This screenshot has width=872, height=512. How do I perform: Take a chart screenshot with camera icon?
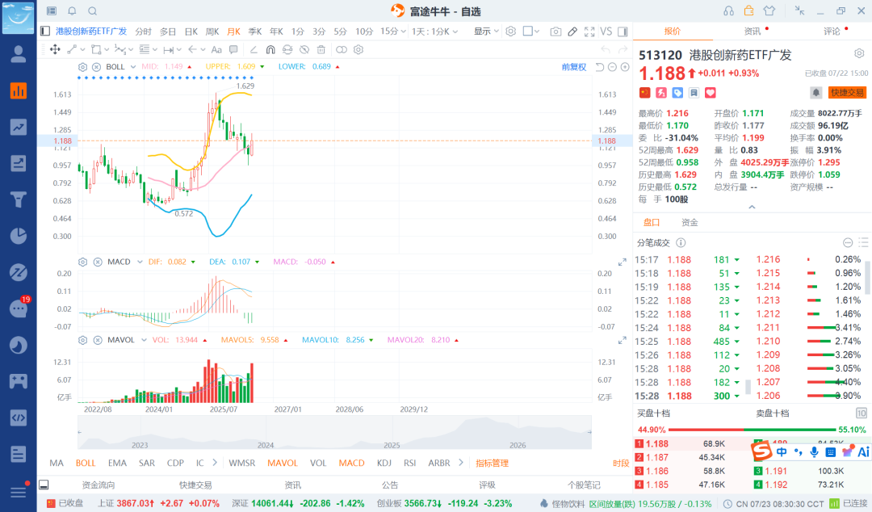click(555, 31)
